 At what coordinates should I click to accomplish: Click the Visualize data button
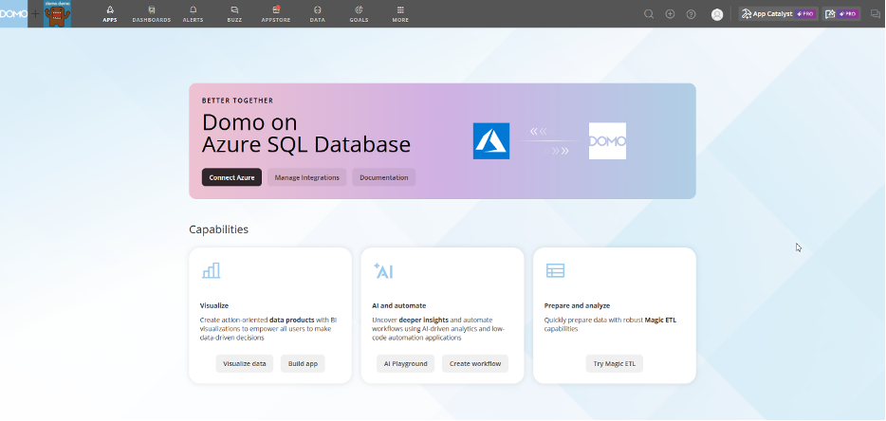tap(244, 364)
